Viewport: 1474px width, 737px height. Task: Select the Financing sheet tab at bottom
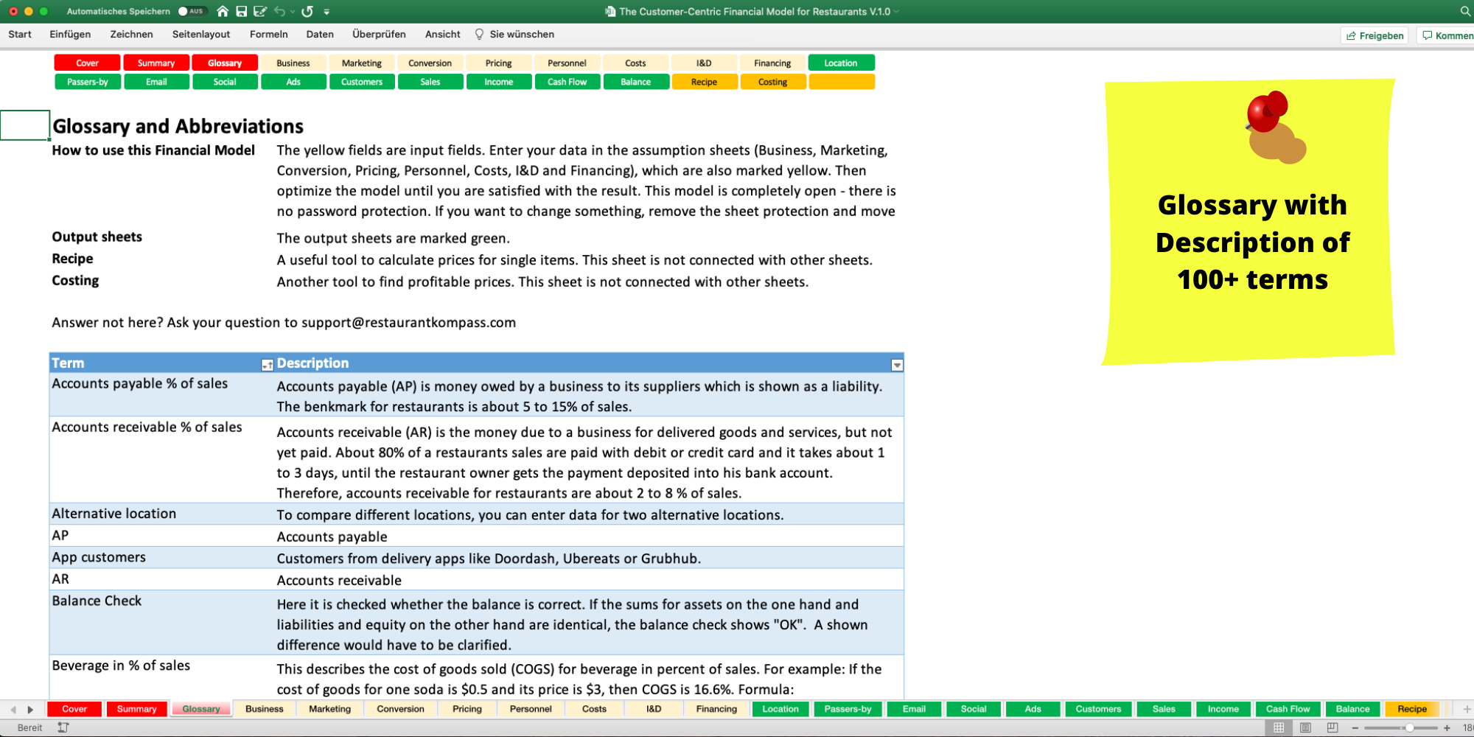point(716,709)
